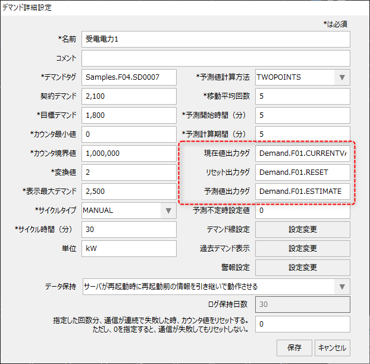Viewport: 370px width, 364px height.
Task: Click the カウンタ境界値 field showing 1,000,000
Action: click(129, 153)
